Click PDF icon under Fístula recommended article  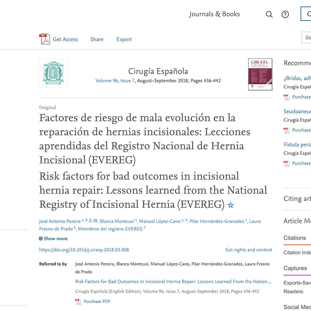coord(286,164)
